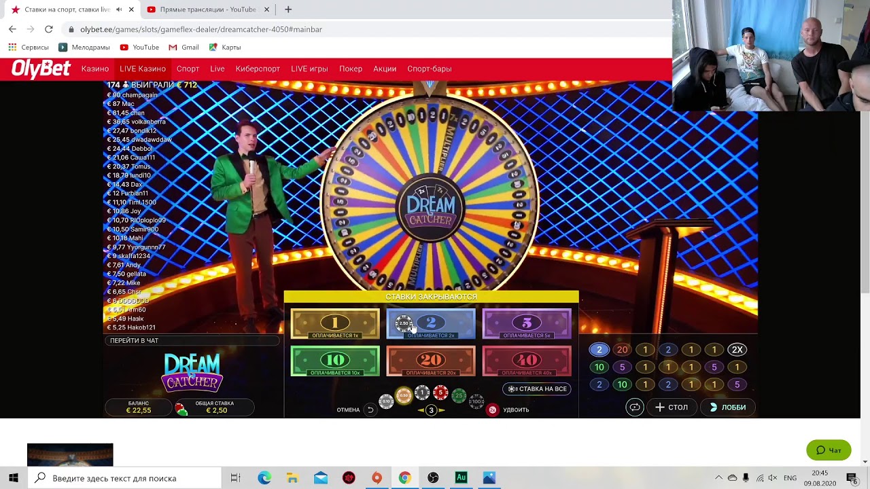Show hidden system tray icons
The height and width of the screenshot is (489, 870).
click(x=719, y=478)
